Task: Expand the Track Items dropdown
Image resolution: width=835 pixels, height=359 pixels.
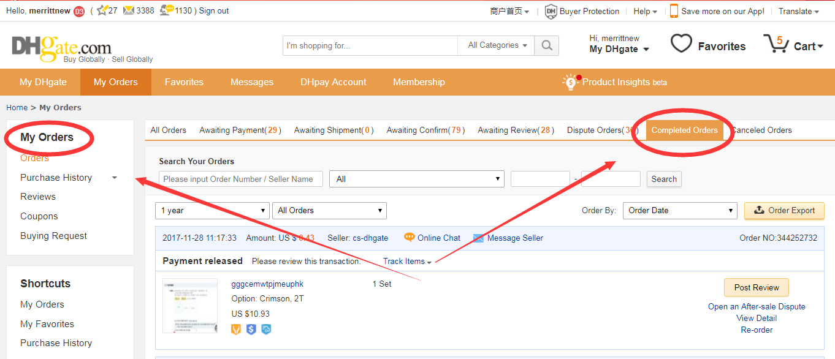Action: click(x=407, y=261)
